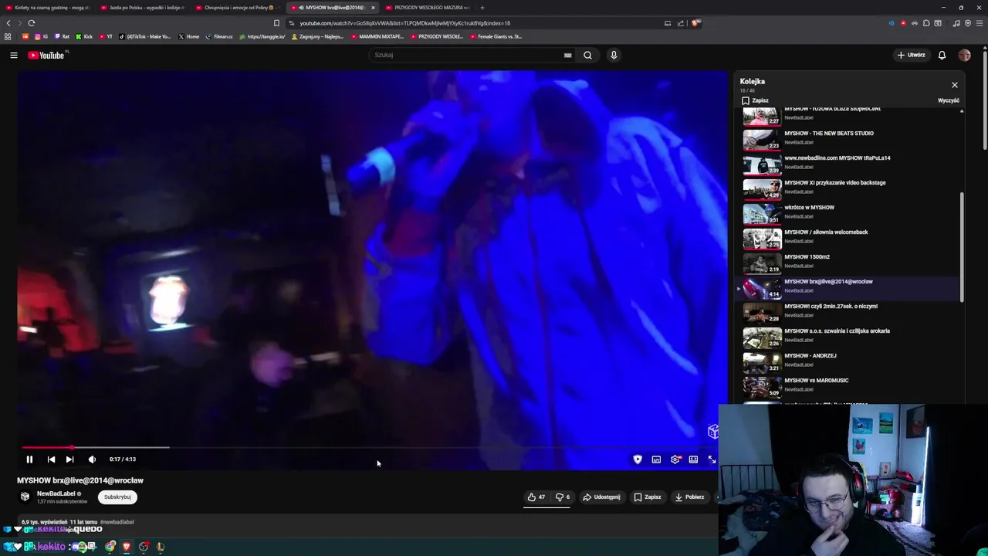
Task: Share the video via Udostępnij
Action: (x=601, y=497)
